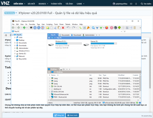Expand the Network tree node

click(15, 56)
